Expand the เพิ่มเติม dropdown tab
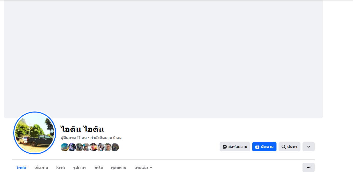 pos(143,167)
